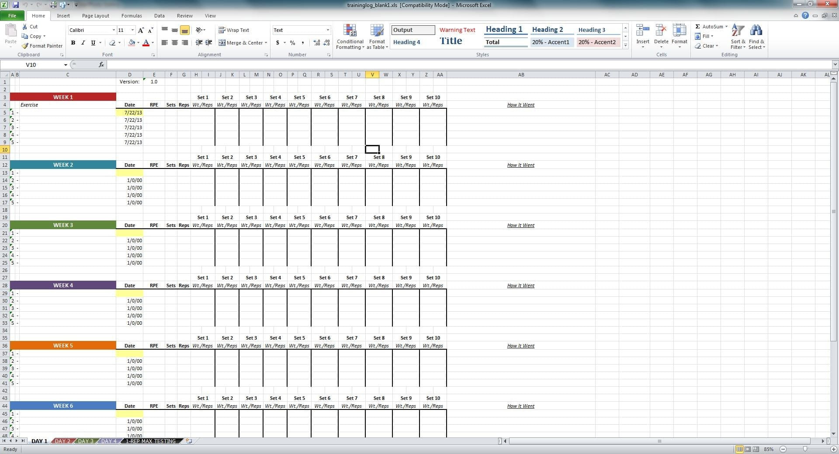Screen dimensions: 839x454
Task: Apply the Percent Style number format
Action: click(x=292, y=43)
